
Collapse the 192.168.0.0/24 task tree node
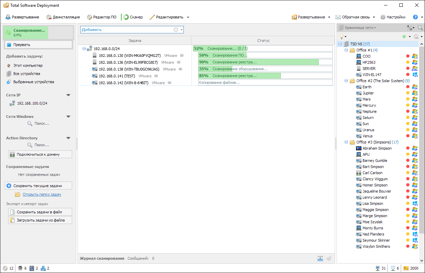[x=84, y=49]
